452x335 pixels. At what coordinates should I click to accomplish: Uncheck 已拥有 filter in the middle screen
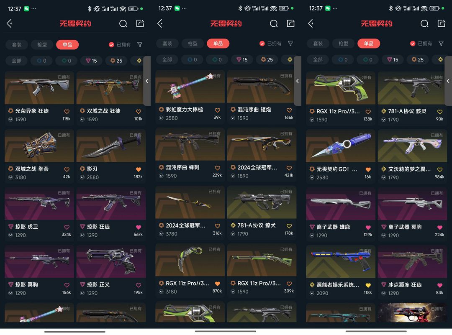270,43
